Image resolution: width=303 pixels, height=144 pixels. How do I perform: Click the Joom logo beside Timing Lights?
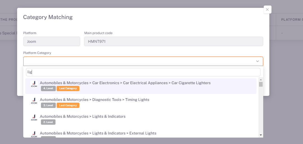[34, 101]
